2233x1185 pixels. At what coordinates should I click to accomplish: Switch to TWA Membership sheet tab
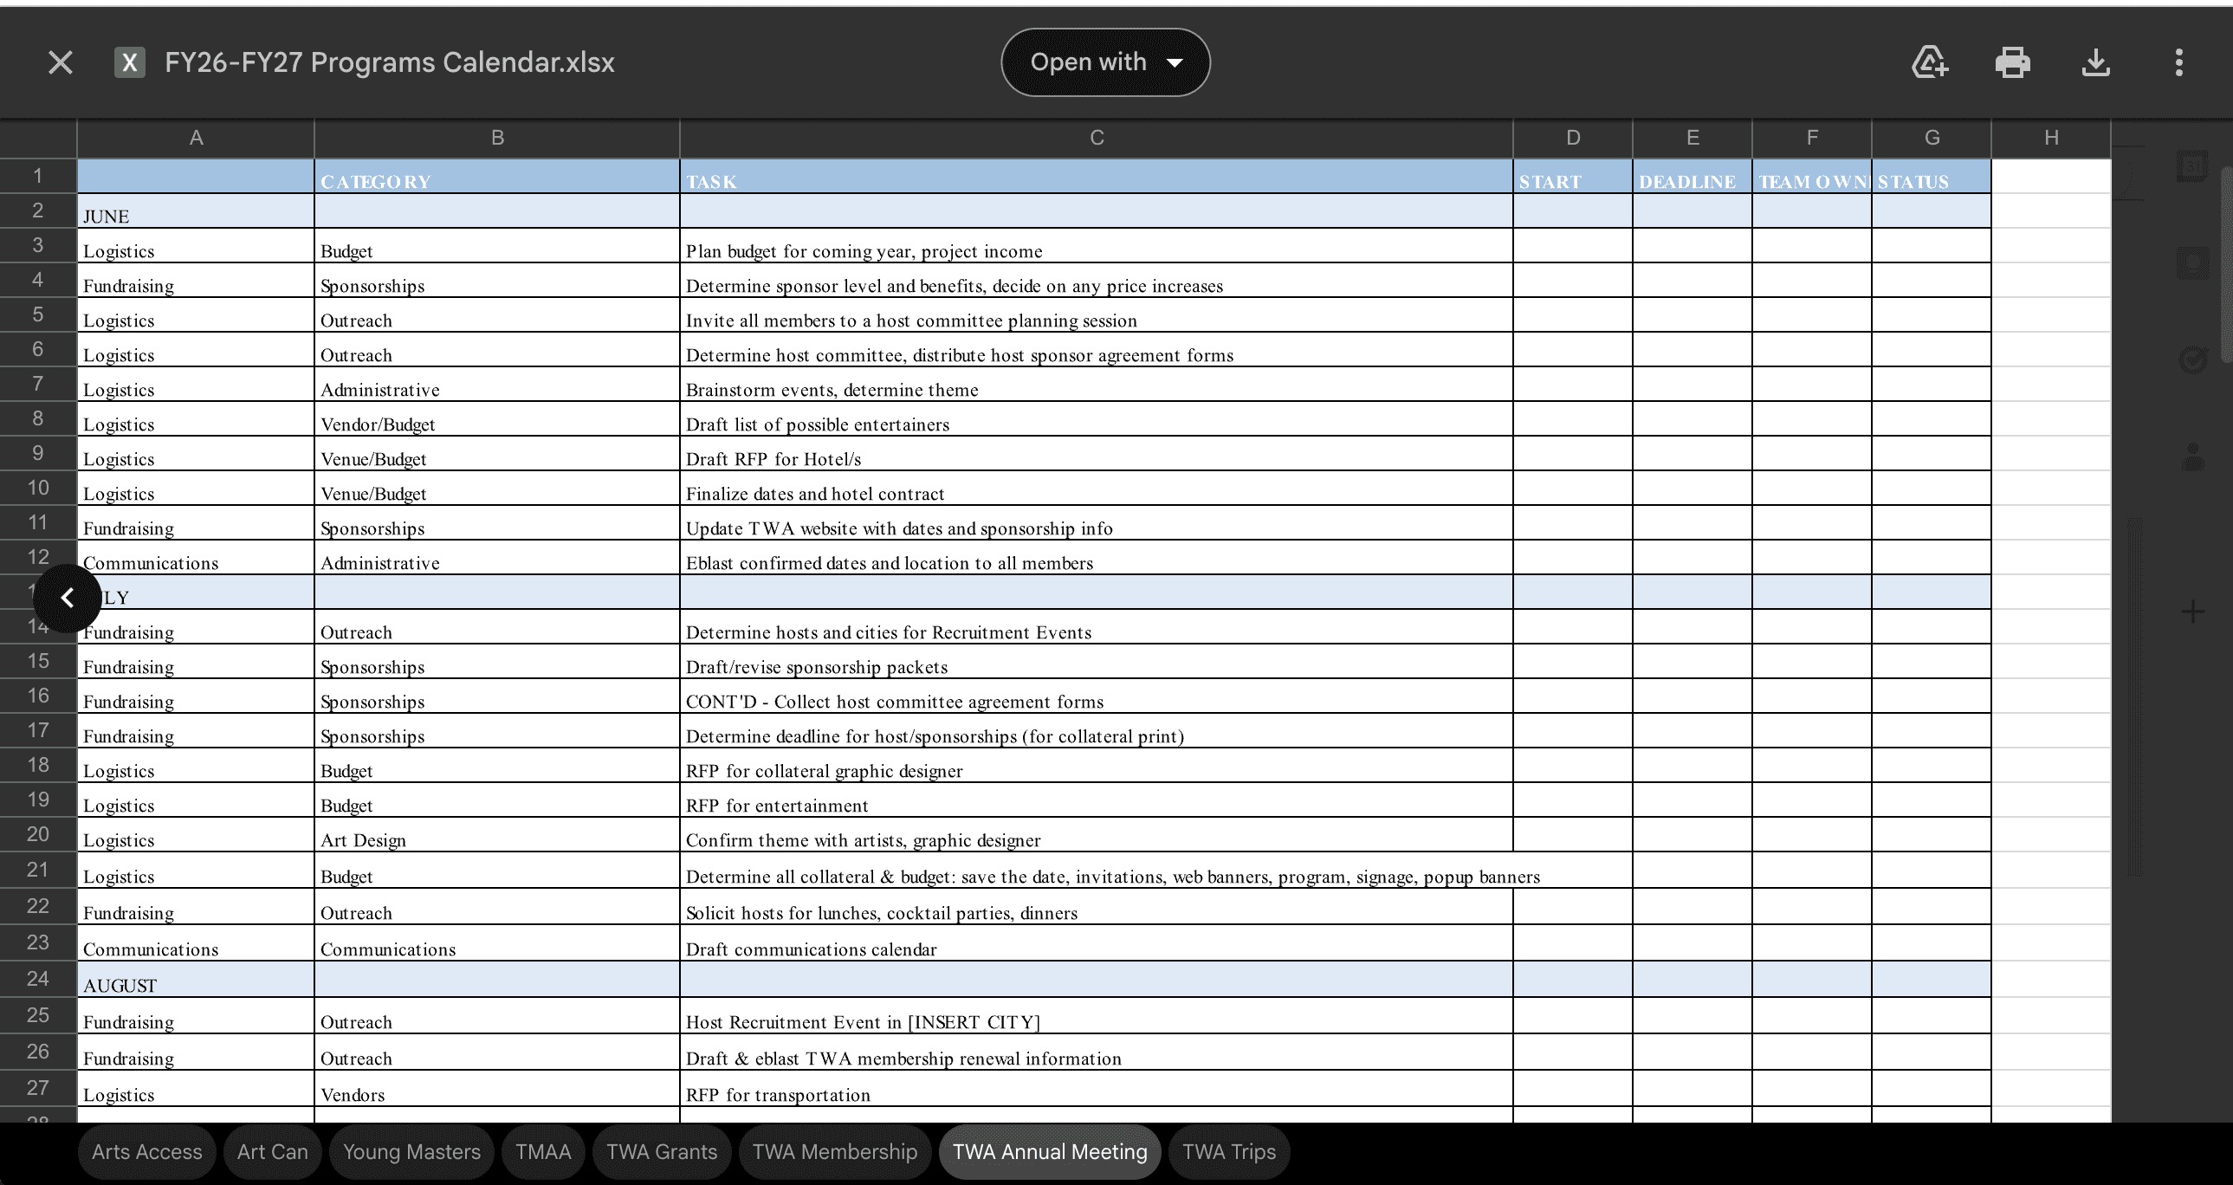[x=834, y=1152]
